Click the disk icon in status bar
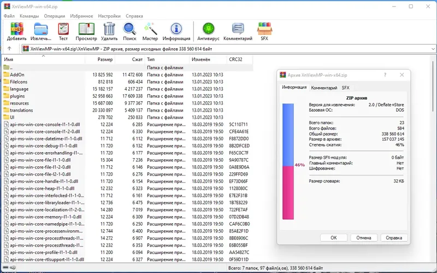This screenshot has height=273, width=437. point(5,268)
